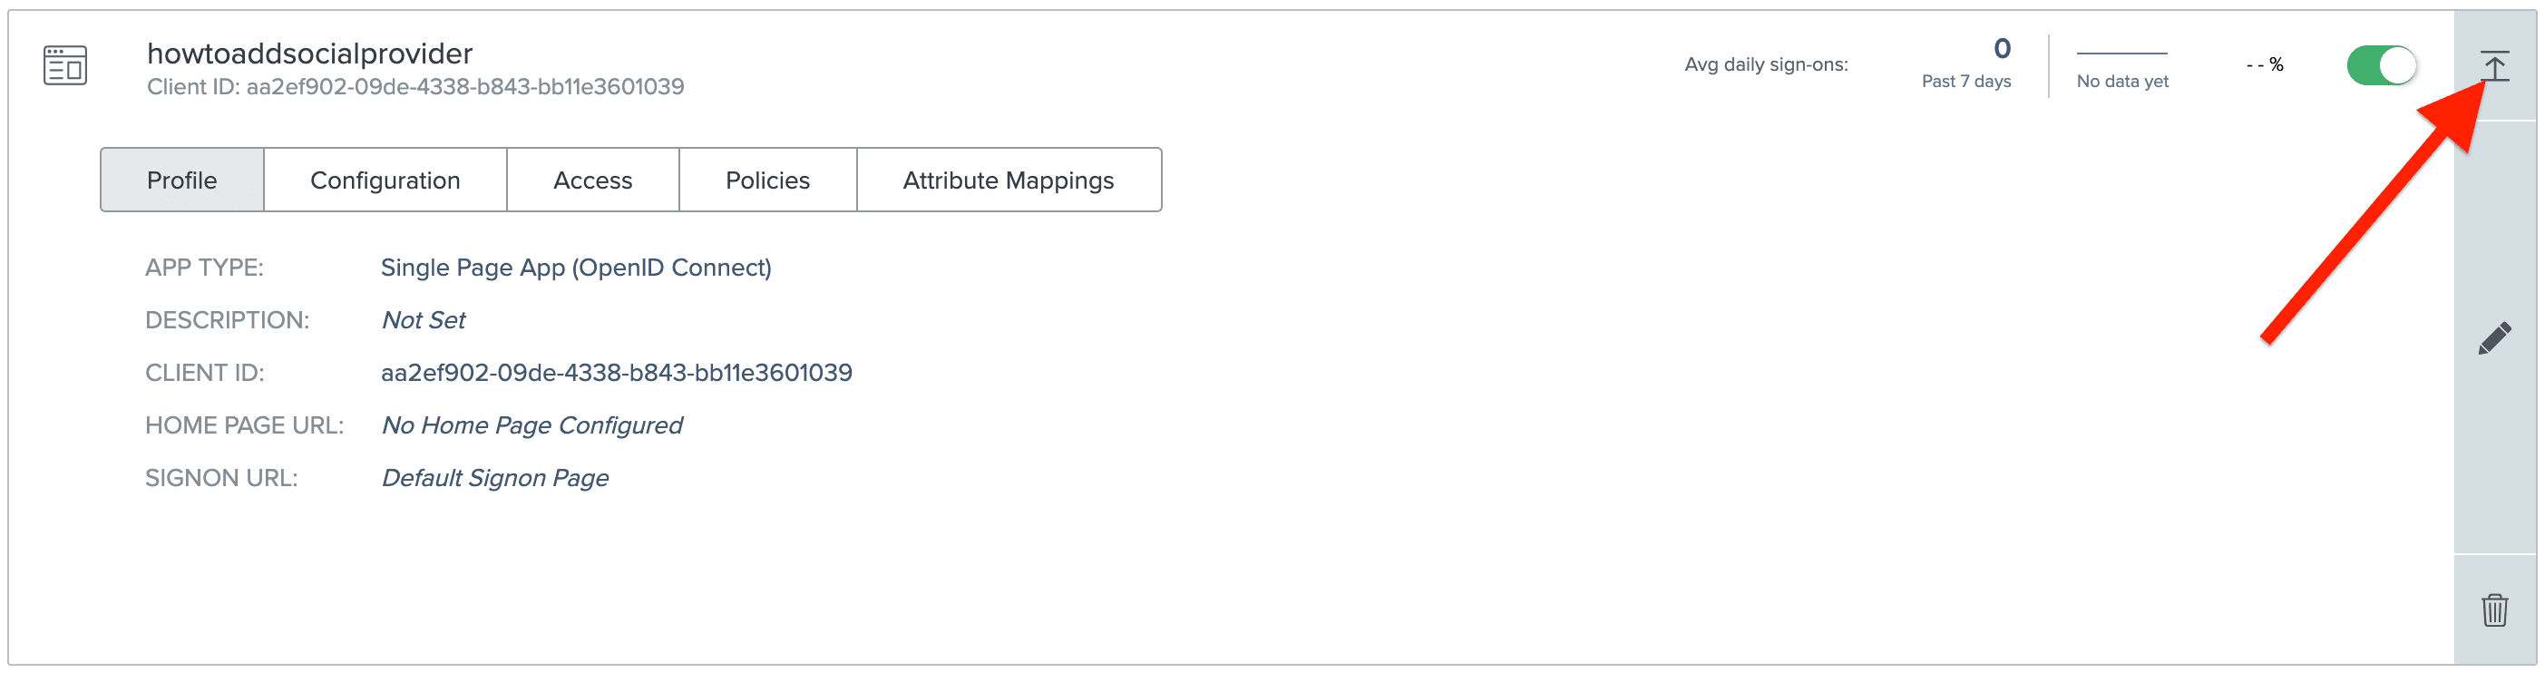
Task: Click the howtoaddsocialprovider application title
Action: tap(309, 54)
